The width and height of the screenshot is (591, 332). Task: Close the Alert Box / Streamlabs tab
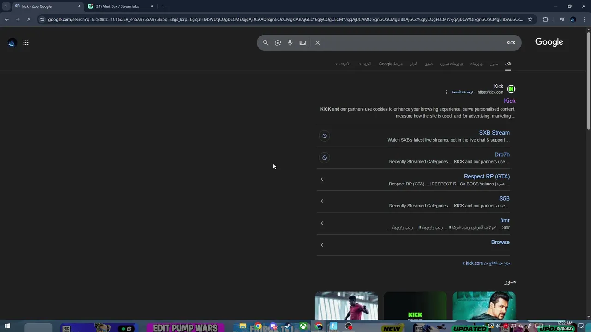pyautogui.click(x=152, y=6)
